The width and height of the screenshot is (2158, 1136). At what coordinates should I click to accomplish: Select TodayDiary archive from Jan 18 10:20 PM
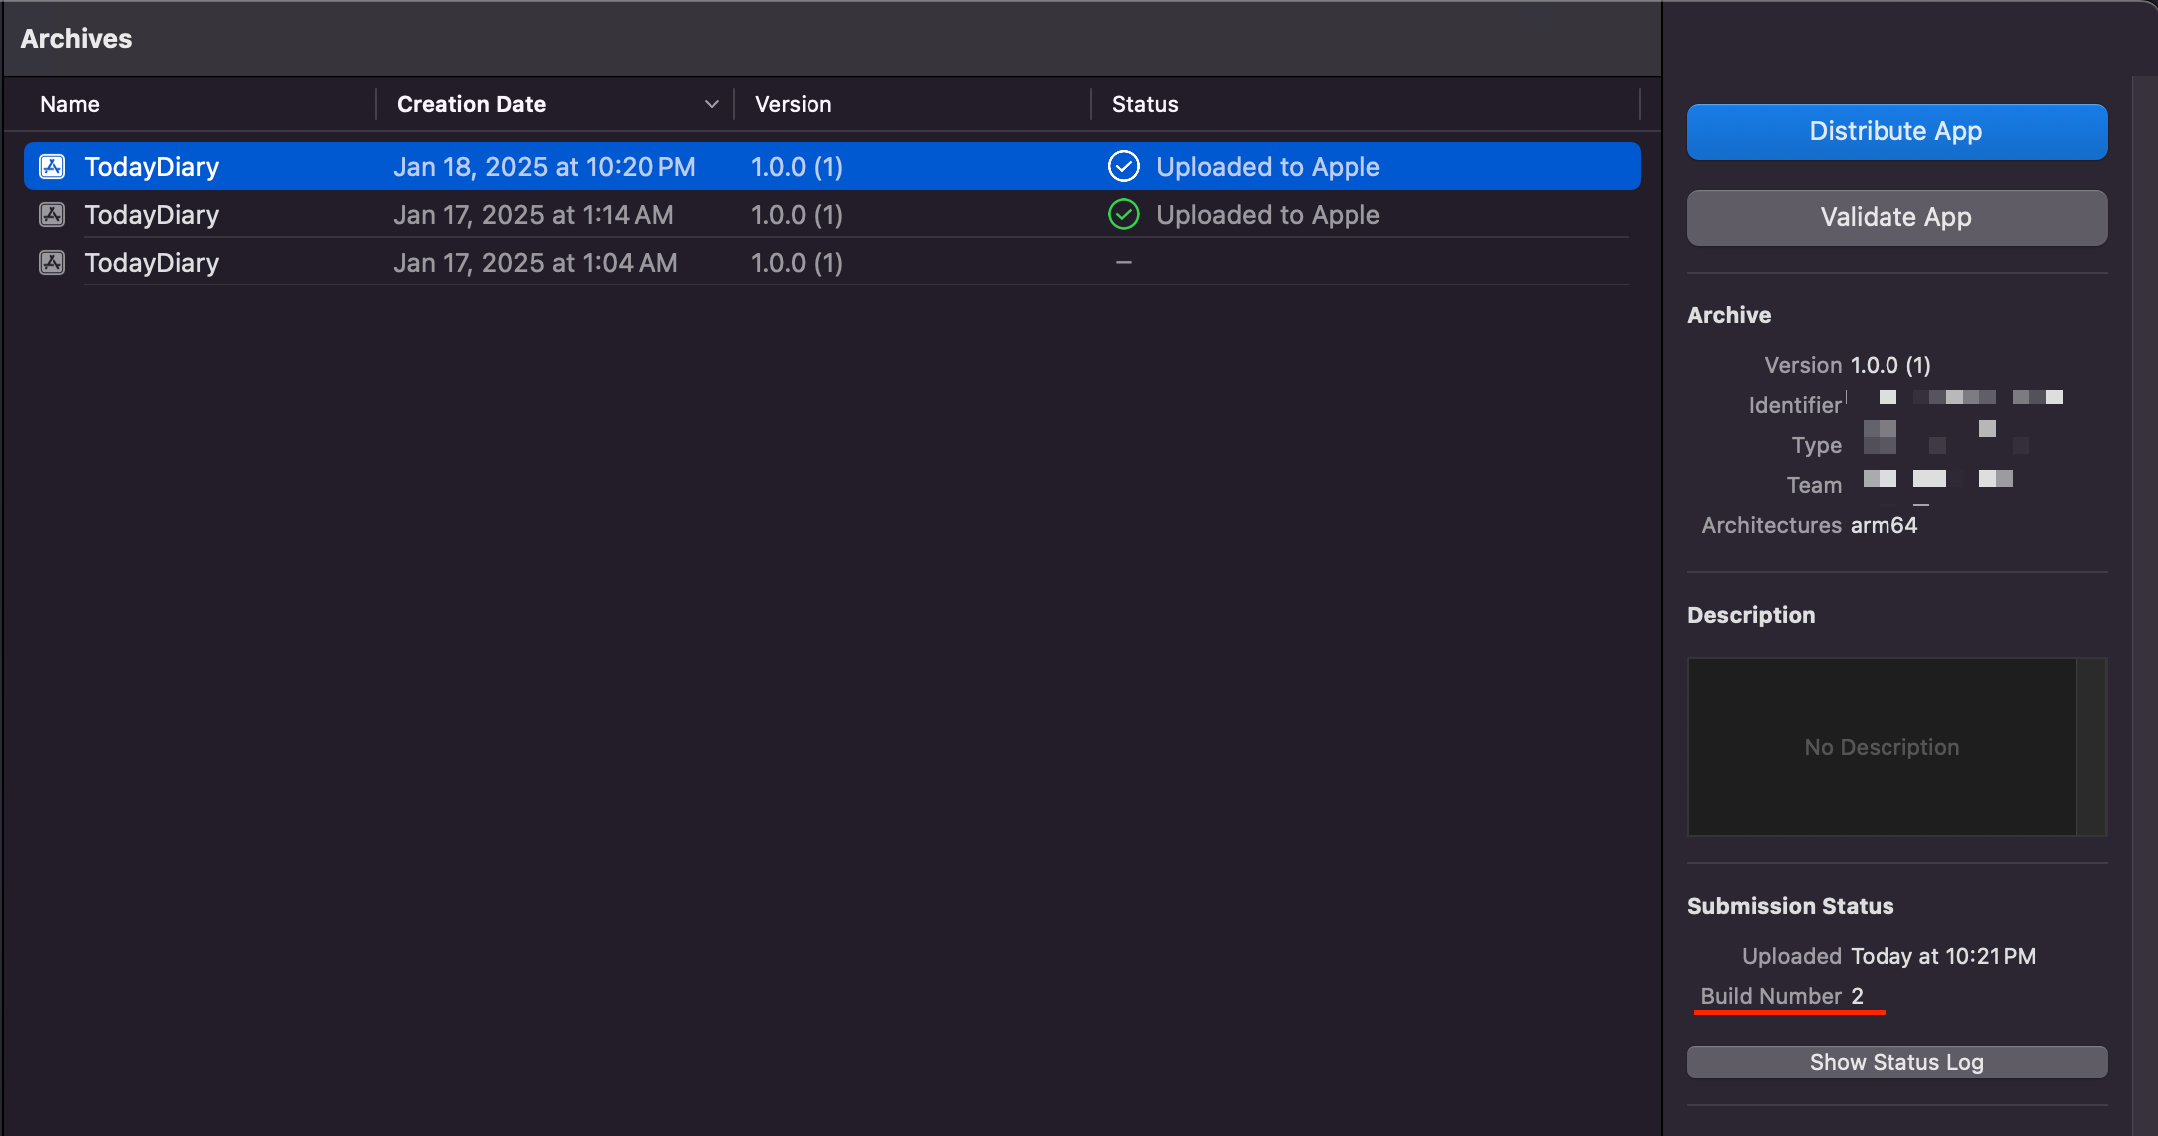tap(831, 166)
